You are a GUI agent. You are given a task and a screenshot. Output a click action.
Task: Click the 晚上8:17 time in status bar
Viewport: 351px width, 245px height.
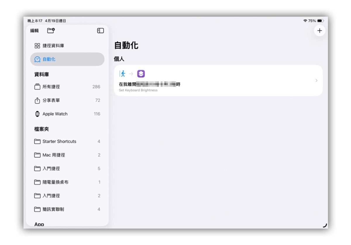pos(35,21)
